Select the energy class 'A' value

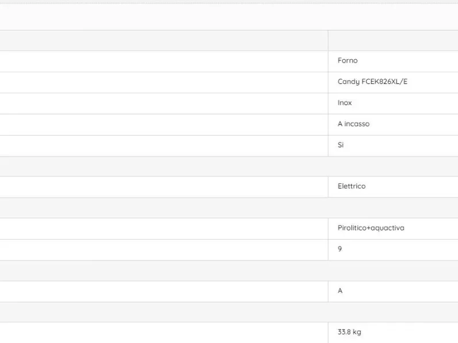pyautogui.click(x=340, y=291)
